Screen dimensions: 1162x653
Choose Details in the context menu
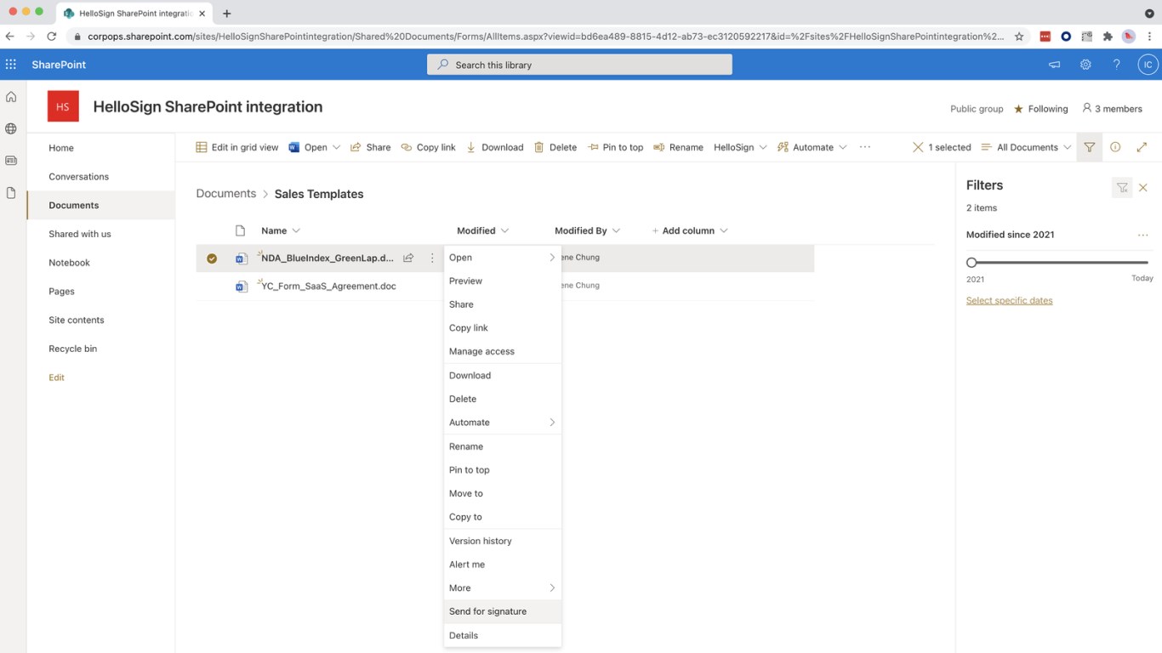tap(503, 635)
